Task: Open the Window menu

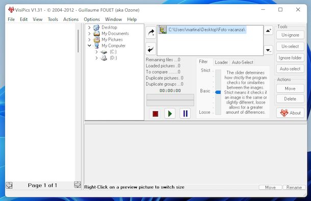Action: (x=114, y=19)
